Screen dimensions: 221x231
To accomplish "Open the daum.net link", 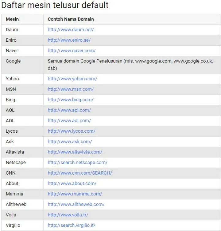I will coord(71,30).
